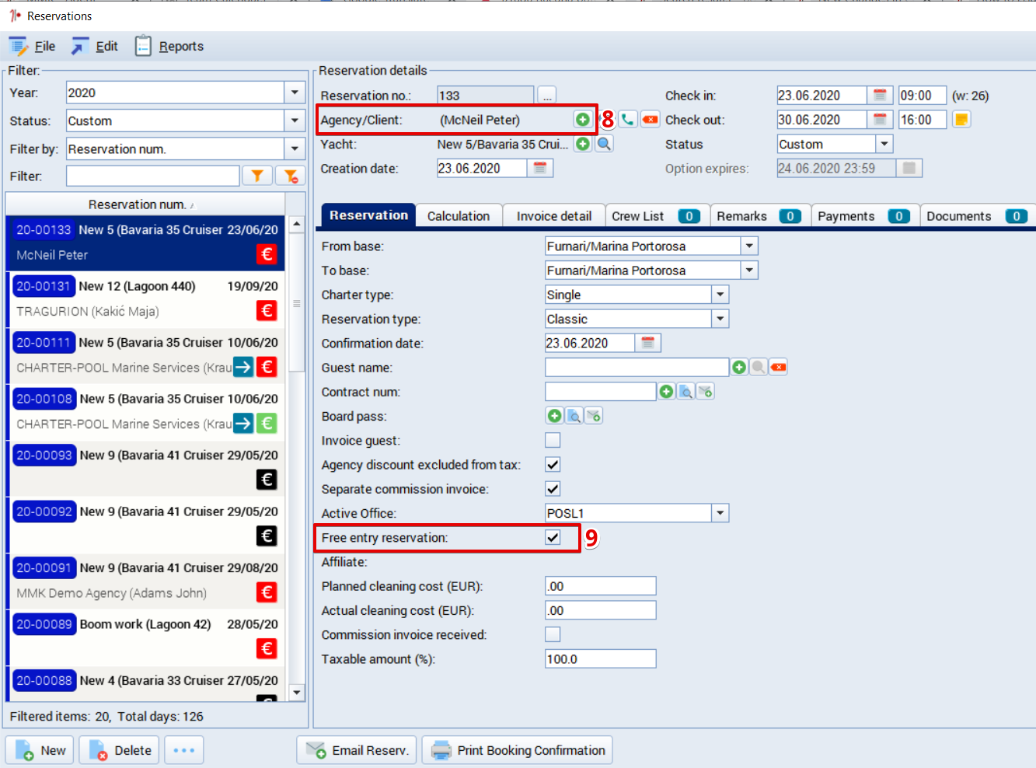Open Check in date calendar picker

880,96
